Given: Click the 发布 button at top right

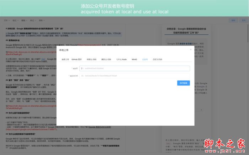Looking at the screenshot, I should (x=243, y=21).
